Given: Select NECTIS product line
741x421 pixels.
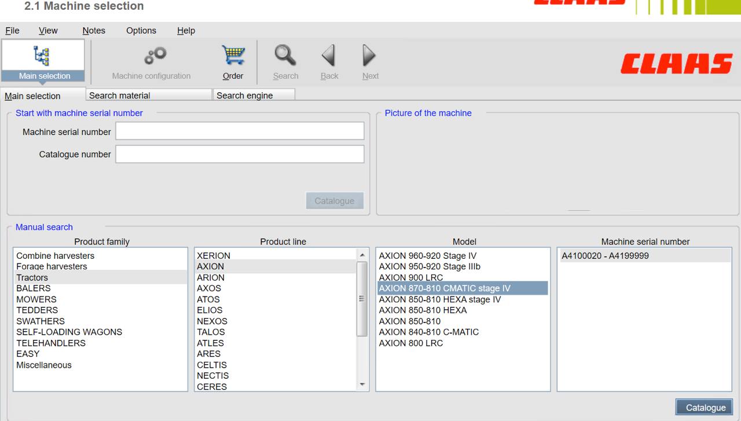Looking at the screenshot, I should [276, 375].
